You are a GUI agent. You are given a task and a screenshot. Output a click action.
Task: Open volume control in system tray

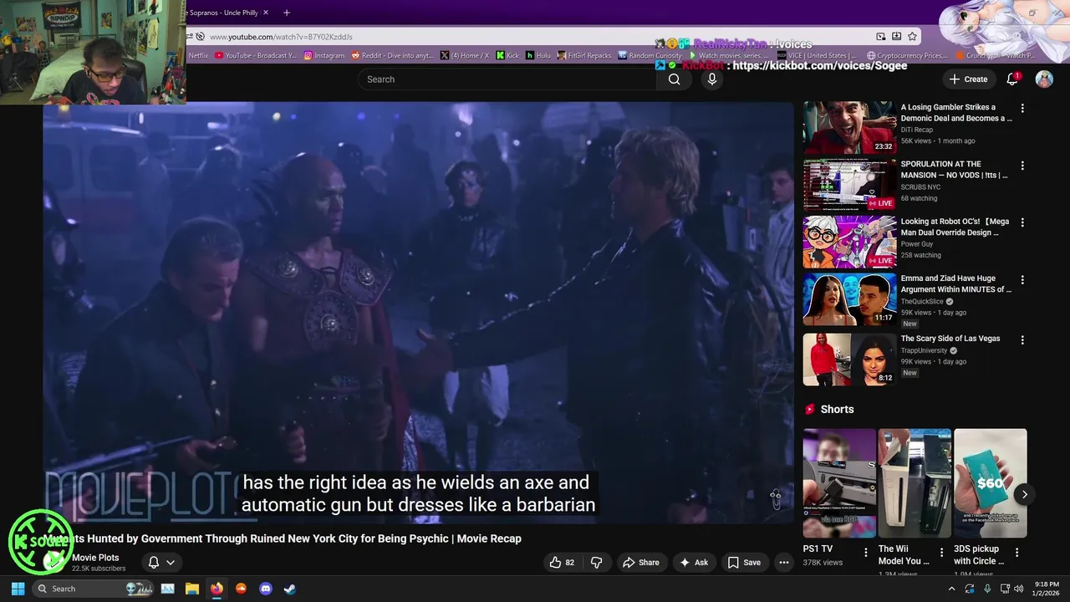coord(1018,589)
